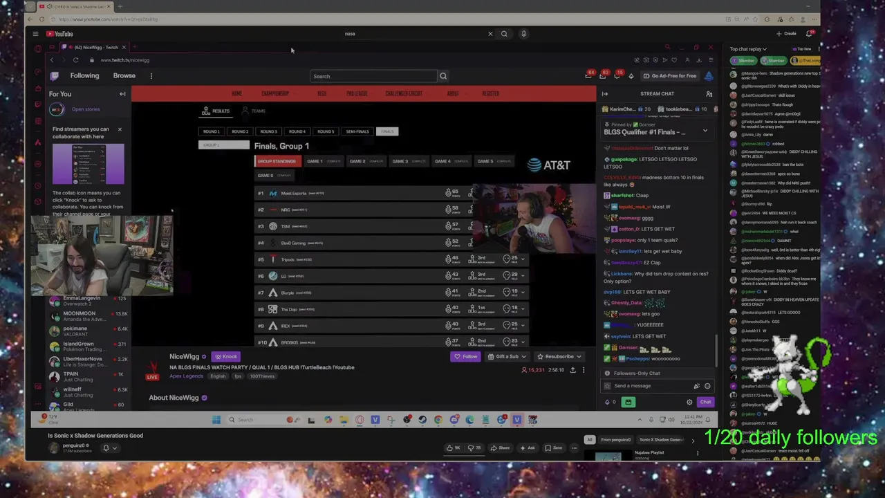Click the Register menu item

pos(490,93)
